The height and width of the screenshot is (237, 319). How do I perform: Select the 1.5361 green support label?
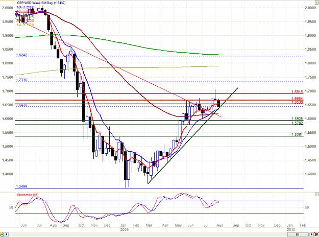click(x=297, y=134)
